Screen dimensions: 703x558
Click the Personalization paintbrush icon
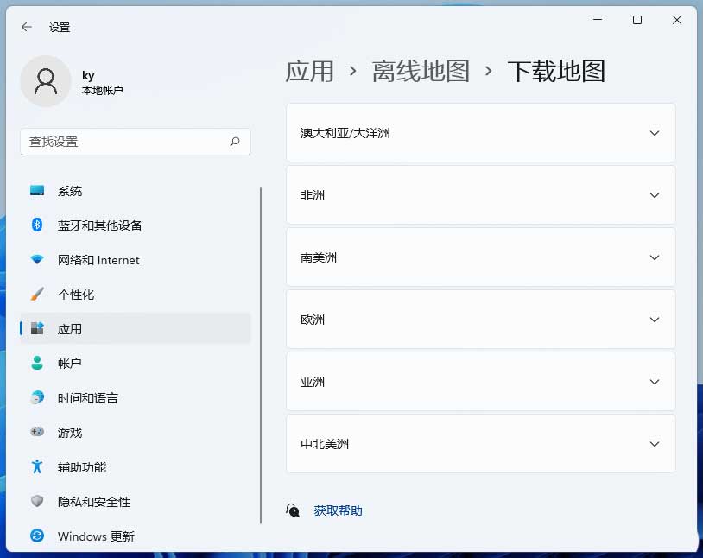[37, 295]
